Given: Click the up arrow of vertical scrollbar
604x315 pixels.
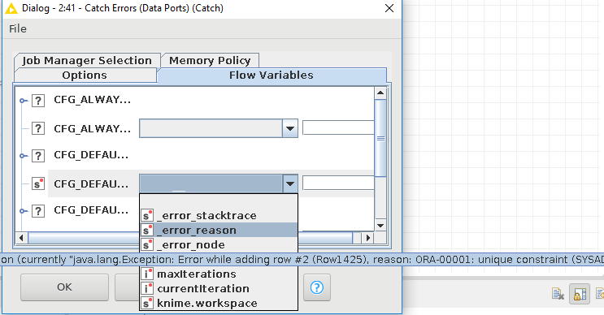Looking at the screenshot, I should pos(380,93).
